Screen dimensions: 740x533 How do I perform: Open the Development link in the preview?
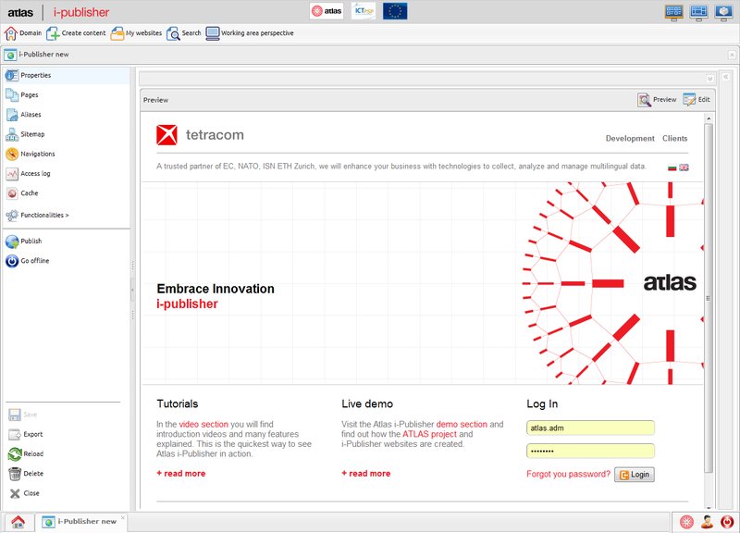(630, 138)
